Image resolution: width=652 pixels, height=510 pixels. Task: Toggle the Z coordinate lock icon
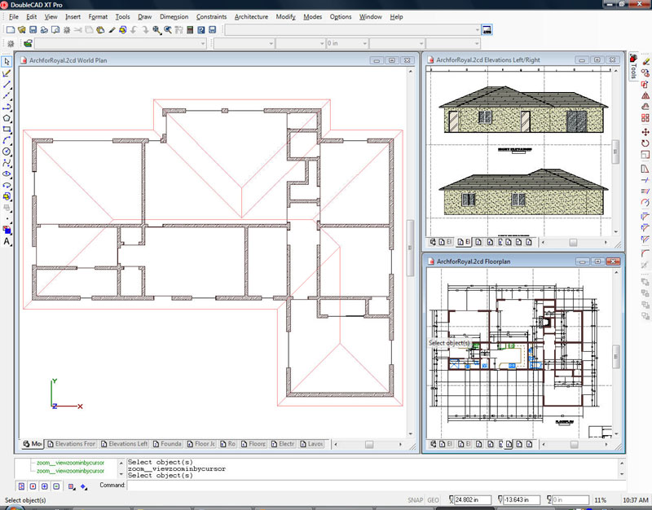pyautogui.click(x=549, y=499)
